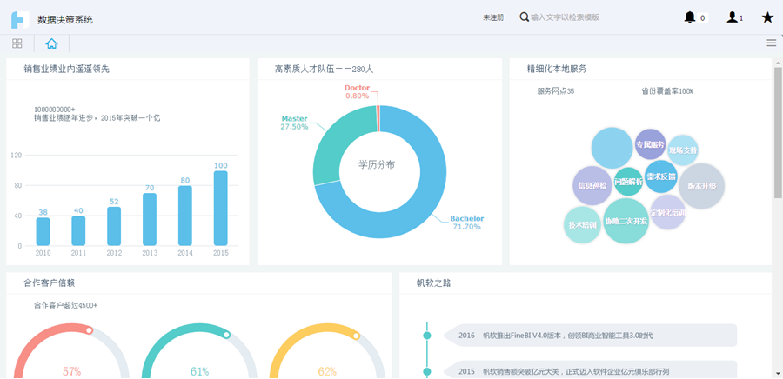Open the user account icon

click(x=733, y=17)
